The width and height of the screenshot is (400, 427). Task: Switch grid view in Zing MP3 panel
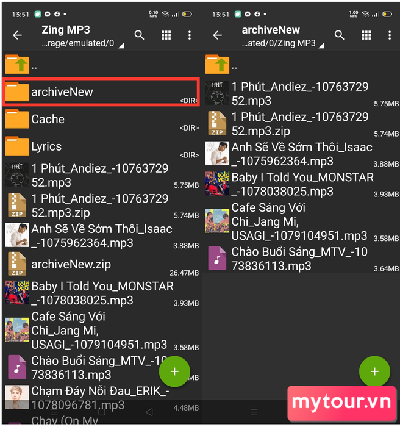click(166, 35)
